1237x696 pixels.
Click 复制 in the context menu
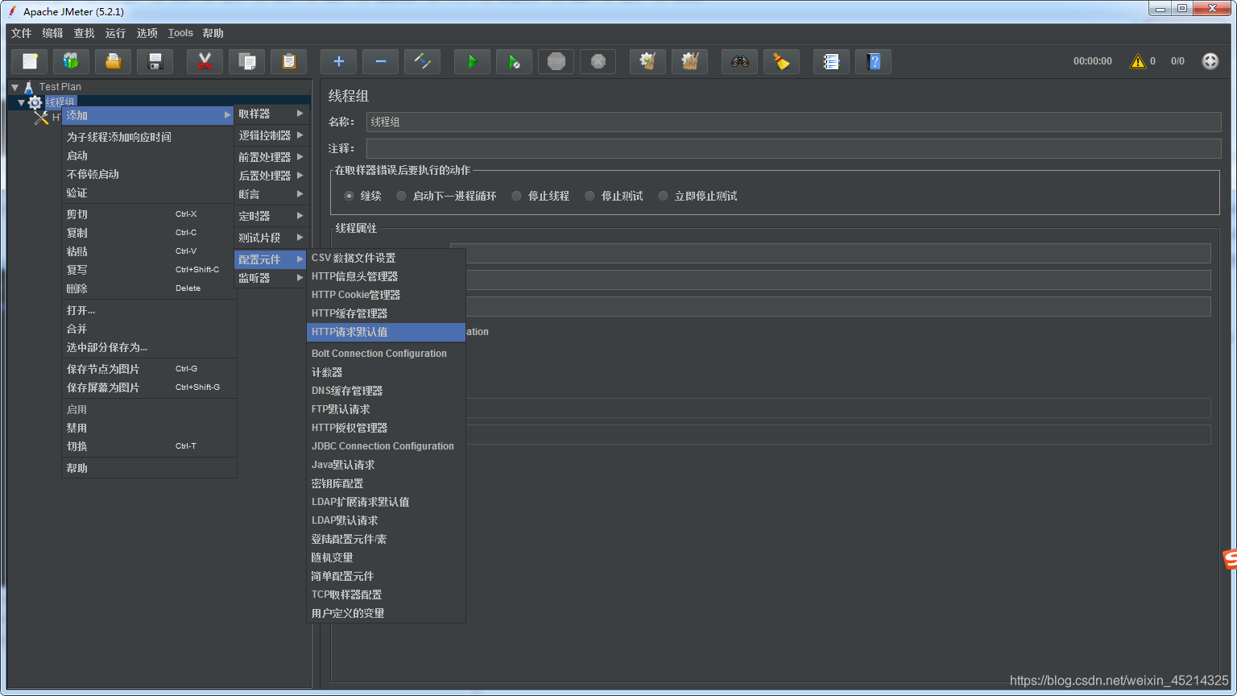pyautogui.click(x=149, y=233)
